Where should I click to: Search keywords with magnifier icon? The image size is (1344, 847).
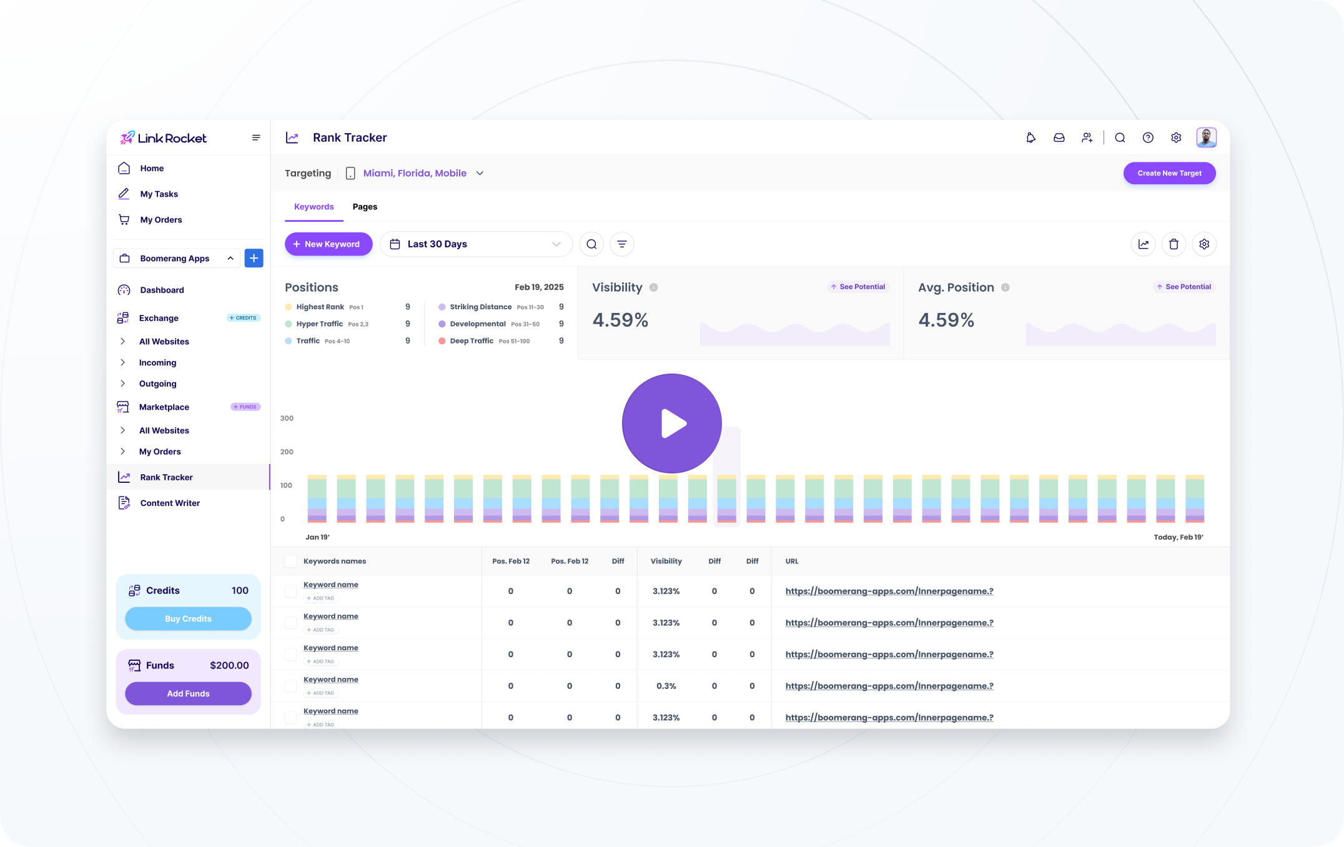tap(591, 244)
